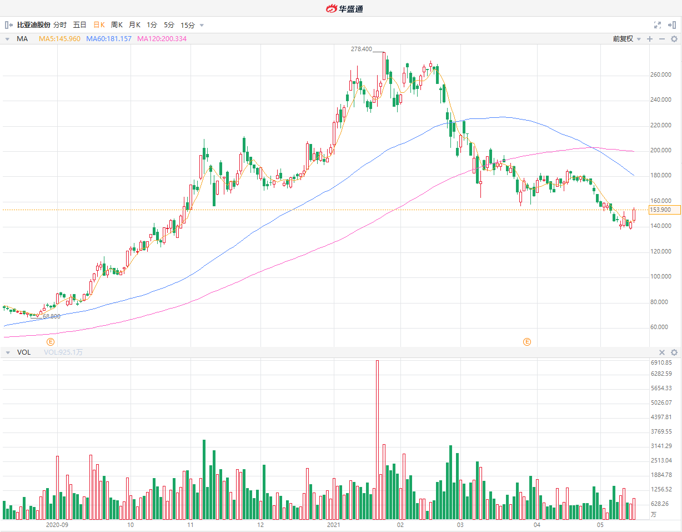Screen dimensions: 682x532
Task: Close the VOL indicator panel
Action: [x=662, y=352]
